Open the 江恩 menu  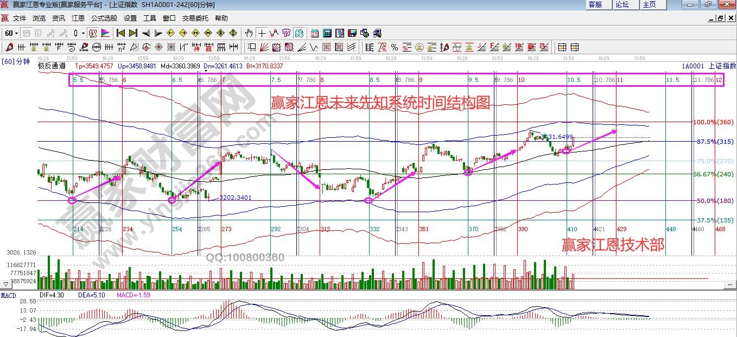click(x=78, y=18)
